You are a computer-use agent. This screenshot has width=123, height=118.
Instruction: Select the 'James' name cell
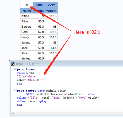pyautogui.click(x=27, y=43)
